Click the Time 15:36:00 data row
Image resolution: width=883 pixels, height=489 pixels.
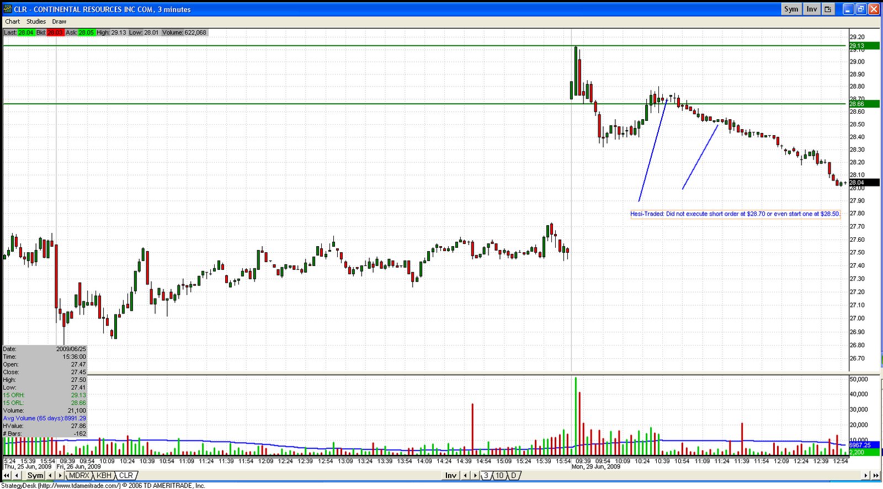[44, 357]
